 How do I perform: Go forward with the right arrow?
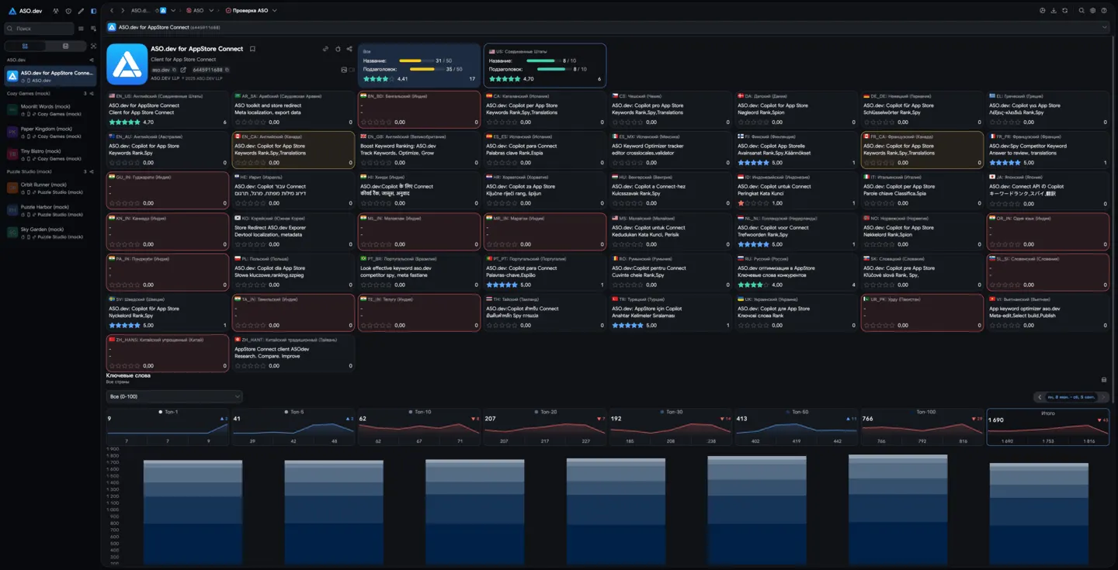123,11
